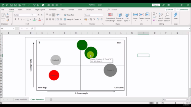Save the workbook with the floppy icon
Screen dimensions: 191x107
[11, 5]
